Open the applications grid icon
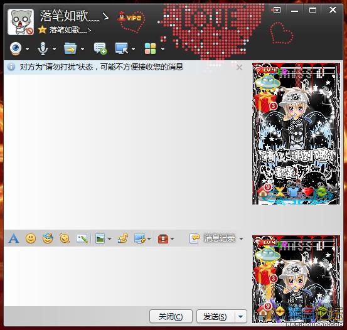347x330 pixels. pyautogui.click(x=150, y=49)
